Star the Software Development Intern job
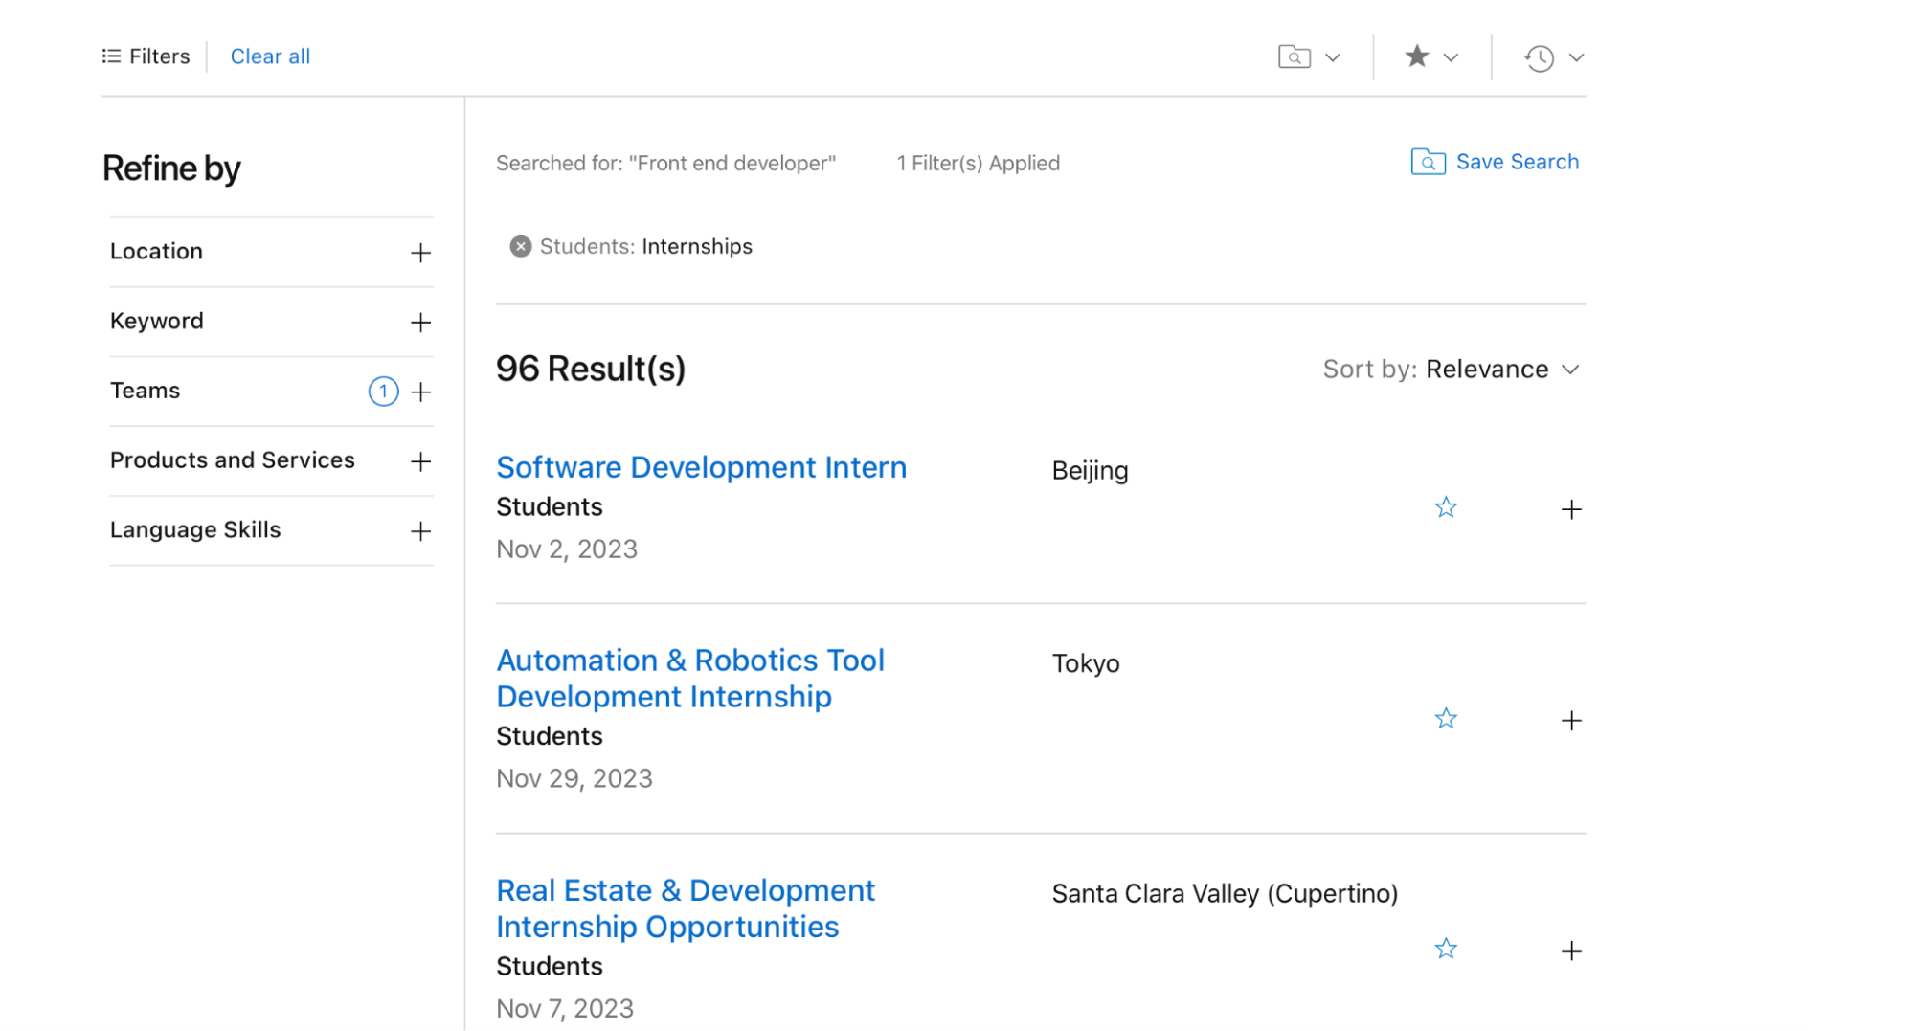 (x=1446, y=507)
